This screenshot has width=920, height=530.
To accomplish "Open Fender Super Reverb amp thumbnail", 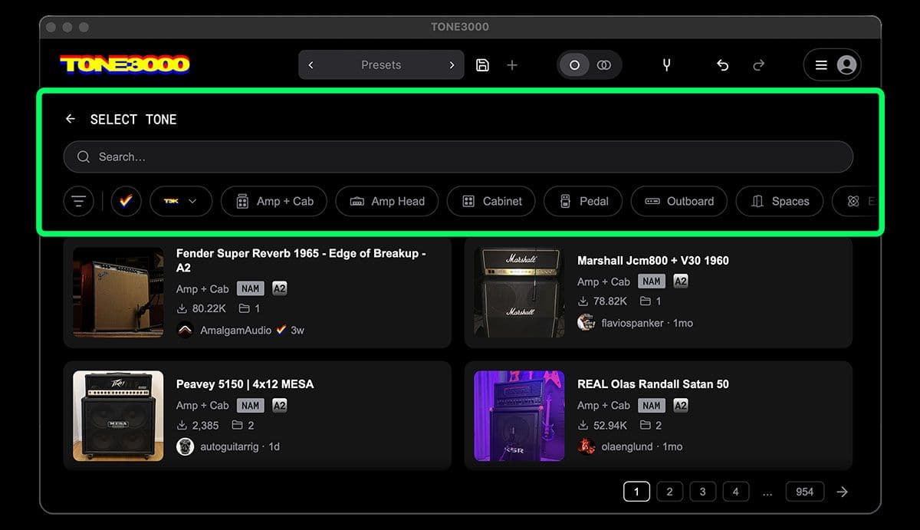I will 118,292.
